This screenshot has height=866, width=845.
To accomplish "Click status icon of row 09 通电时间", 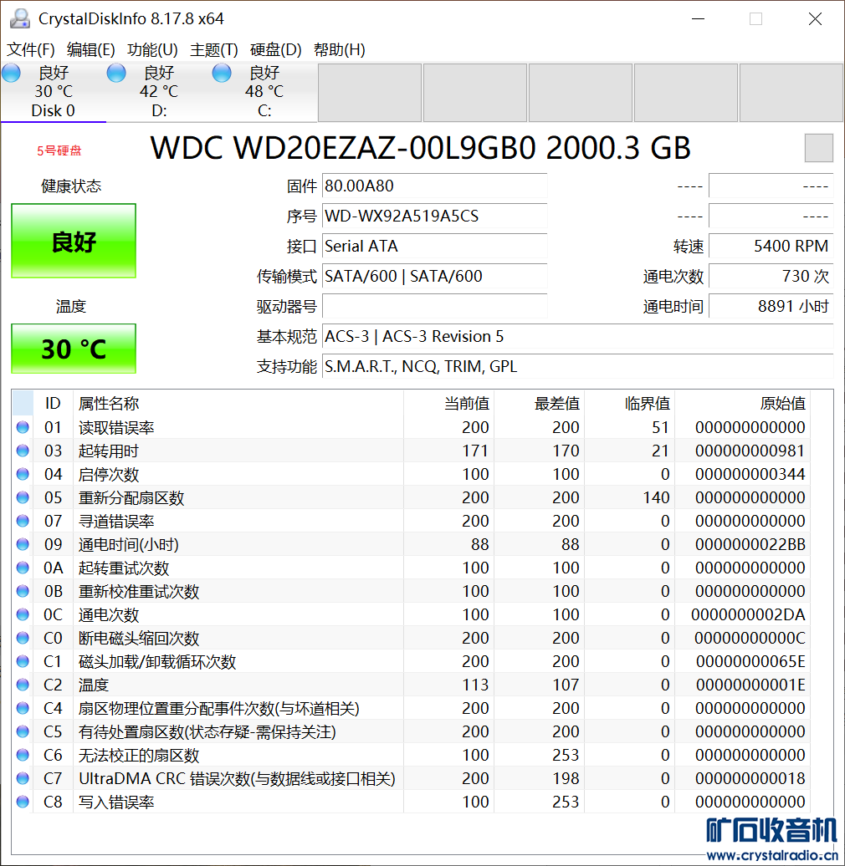I will 23,544.
